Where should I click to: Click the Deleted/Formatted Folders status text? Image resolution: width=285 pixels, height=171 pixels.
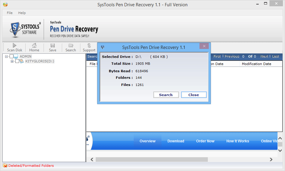(x=31, y=166)
